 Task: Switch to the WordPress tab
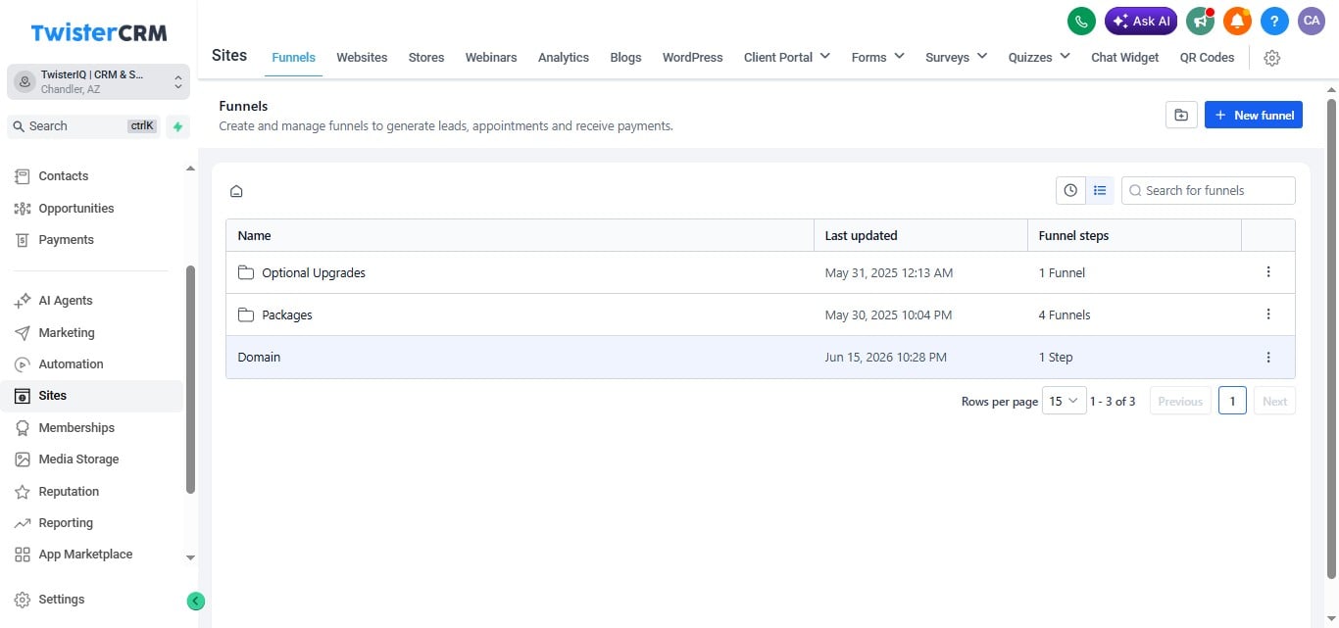(x=692, y=58)
